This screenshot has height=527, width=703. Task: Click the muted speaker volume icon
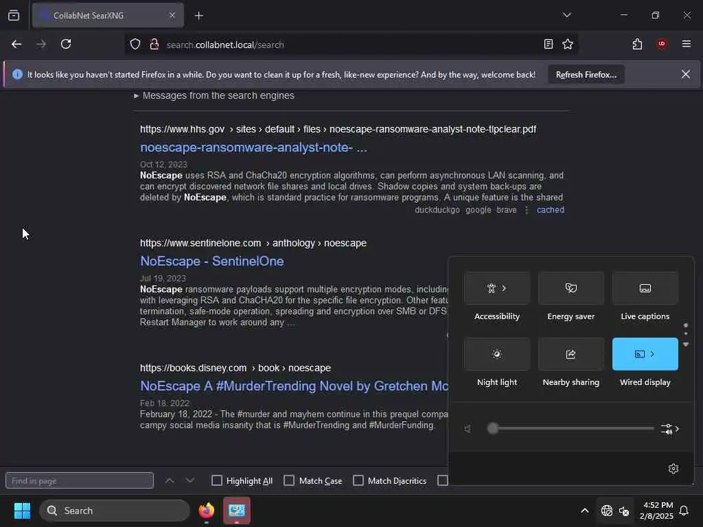(468, 429)
